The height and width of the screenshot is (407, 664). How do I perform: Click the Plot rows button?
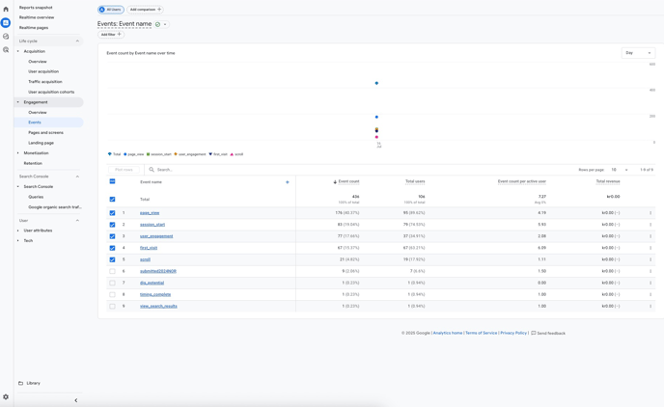click(x=124, y=170)
